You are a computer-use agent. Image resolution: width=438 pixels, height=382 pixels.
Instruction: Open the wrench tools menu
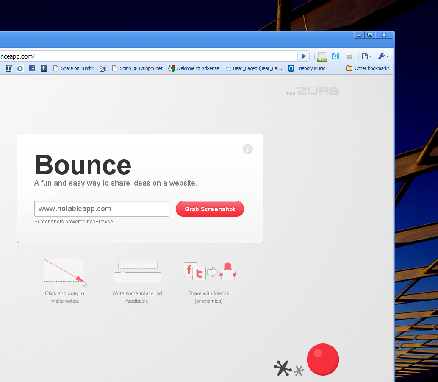[x=383, y=56]
